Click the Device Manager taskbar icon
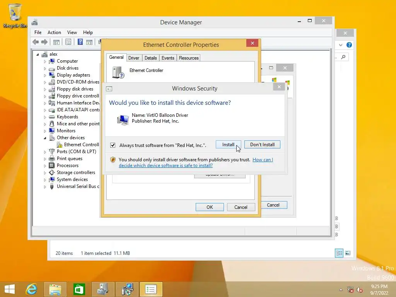The image size is (396, 297). (103, 289)
